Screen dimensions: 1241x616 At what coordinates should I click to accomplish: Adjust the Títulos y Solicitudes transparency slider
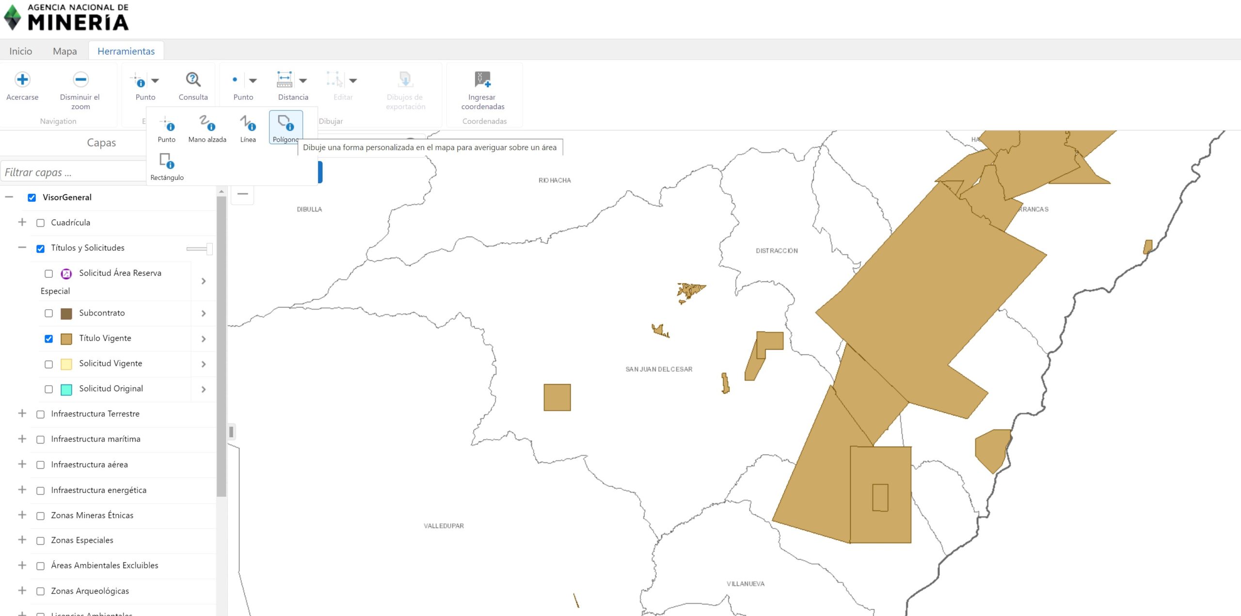click(209, 249)
